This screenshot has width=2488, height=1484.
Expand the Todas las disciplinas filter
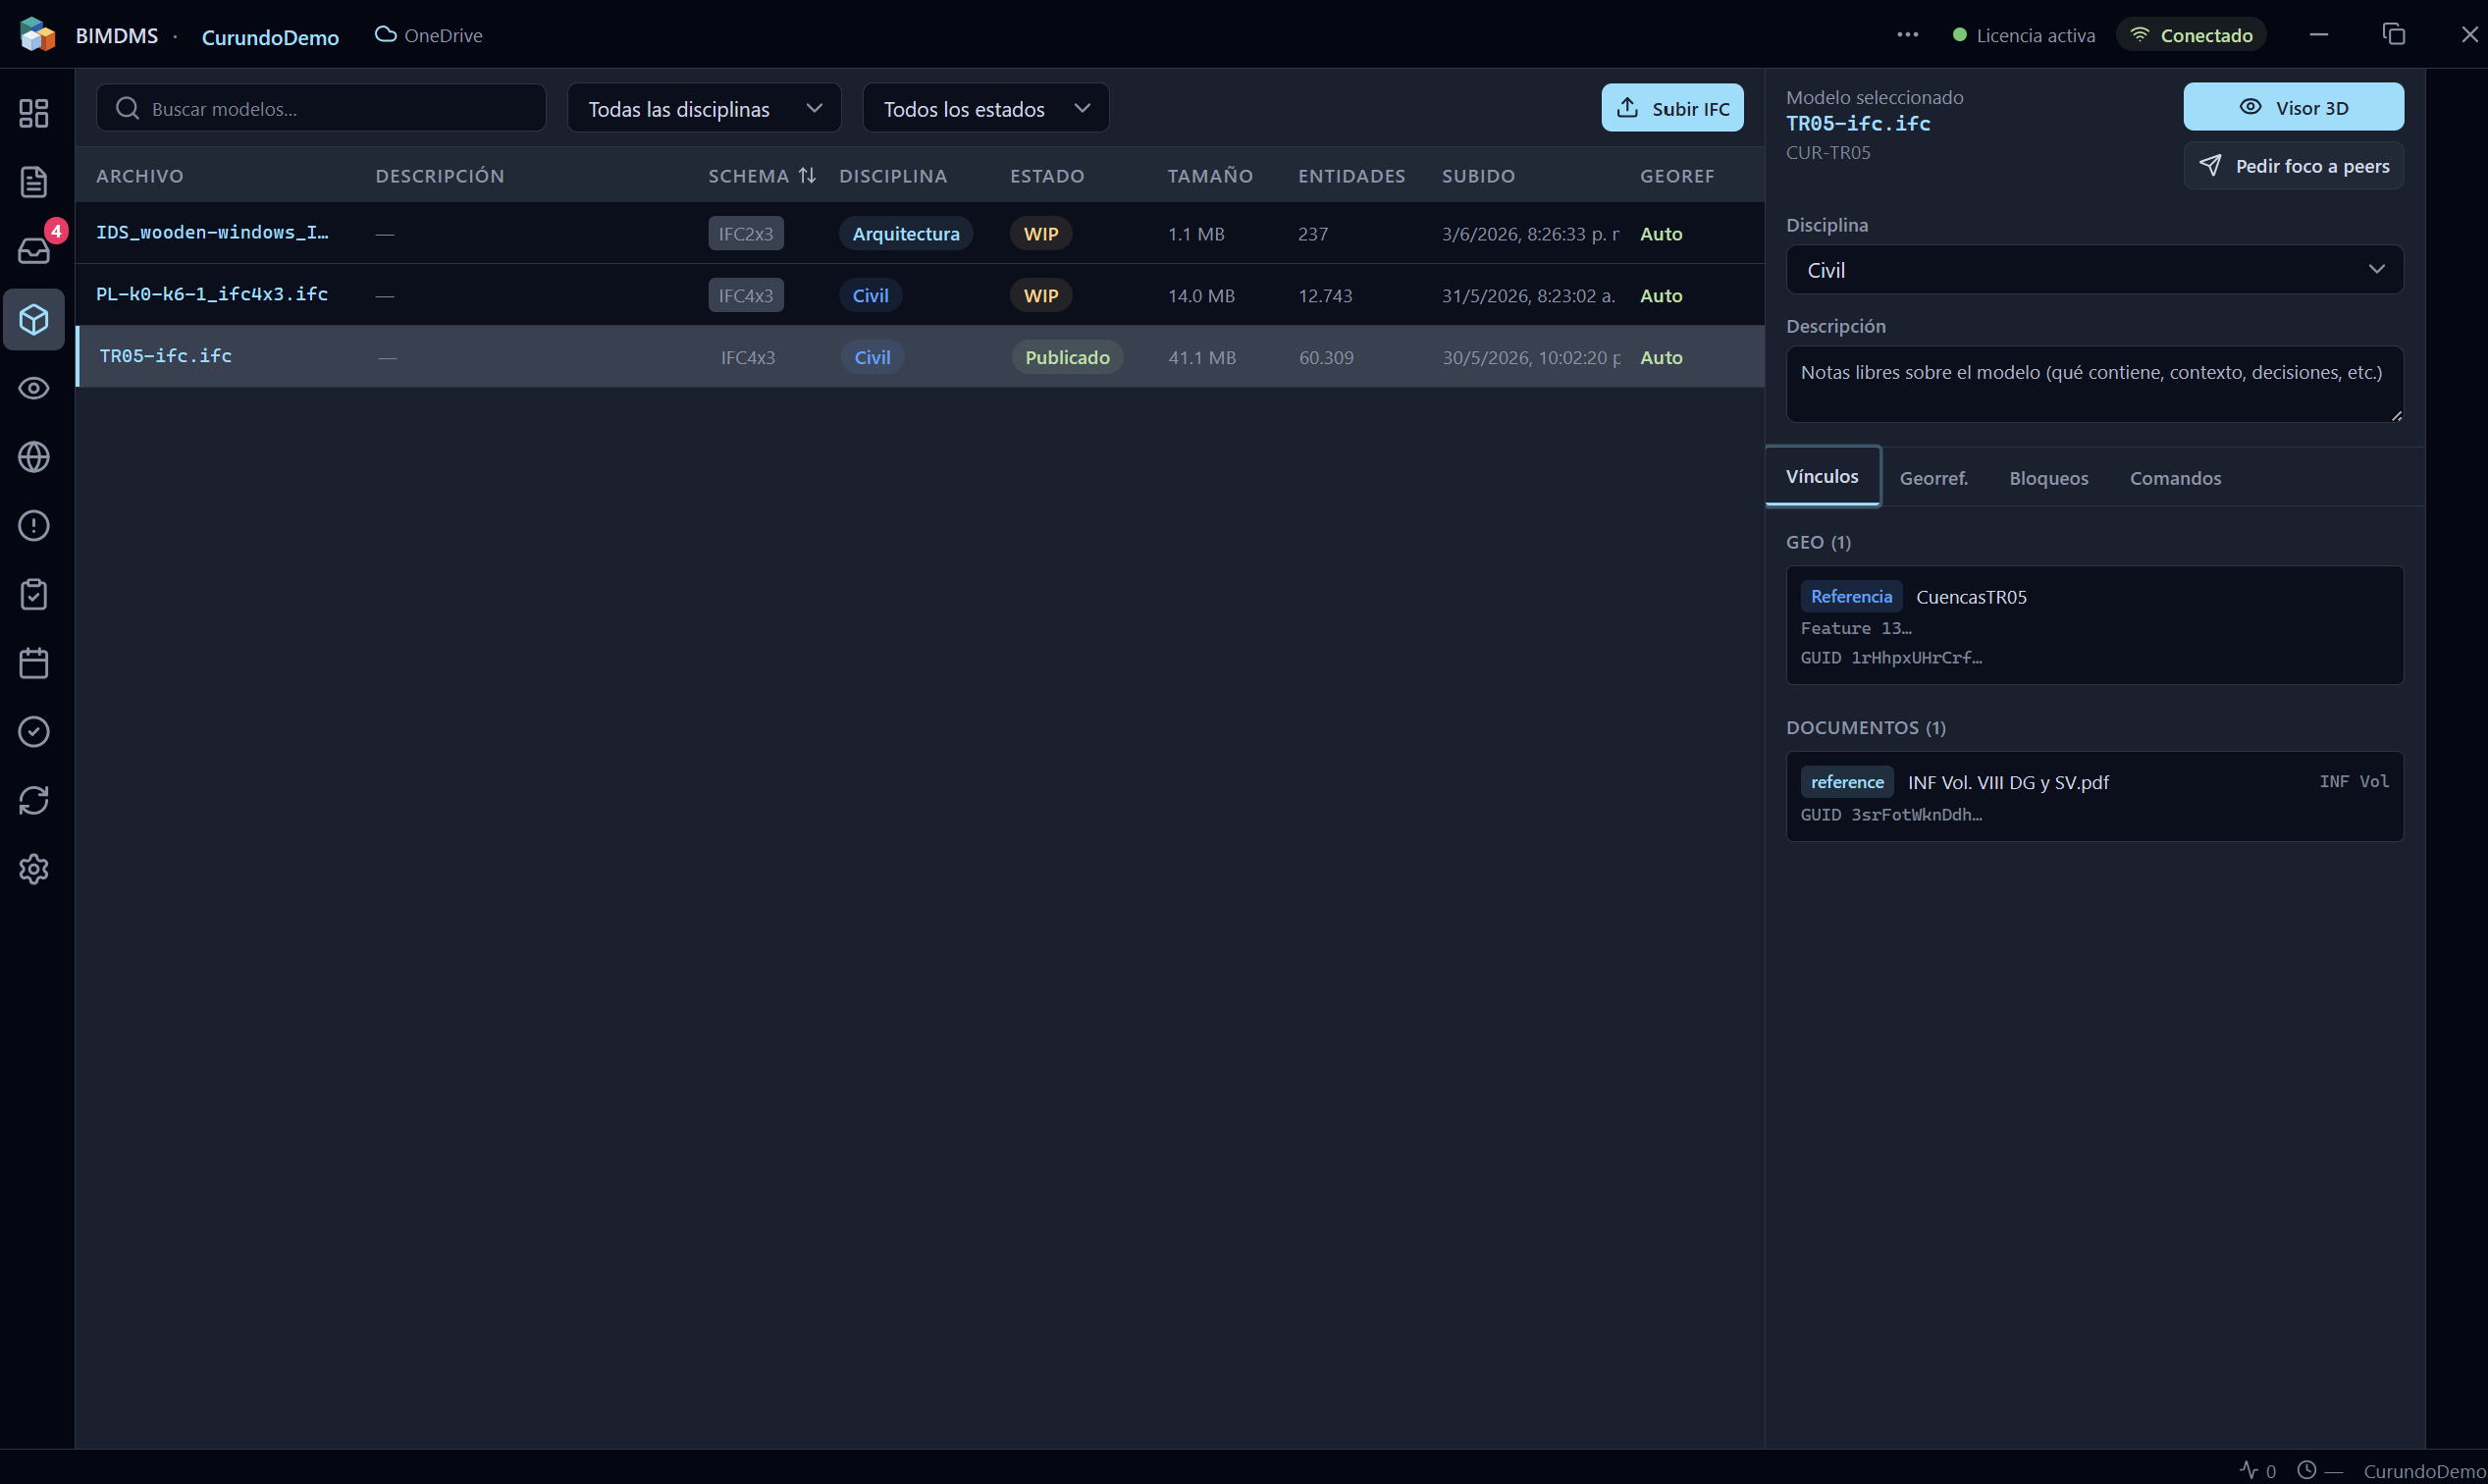tap(704, 108)
